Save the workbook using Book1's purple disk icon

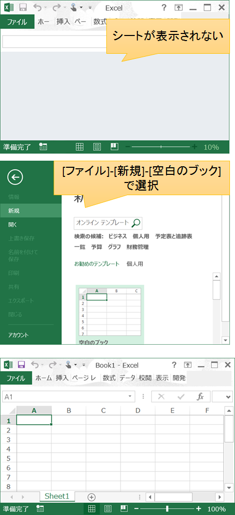tap(22, 364)
